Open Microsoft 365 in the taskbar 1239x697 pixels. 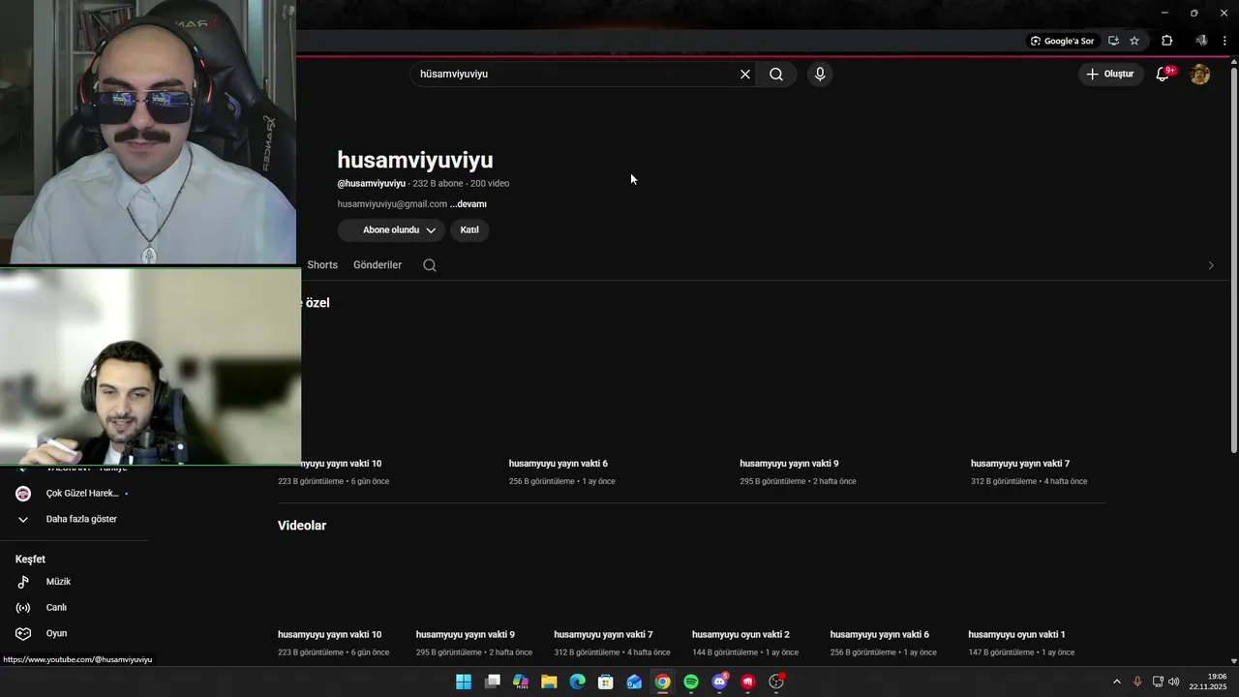(x=521, y=682)
